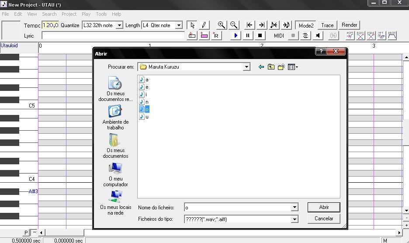Create a new folder in dialog
The height and width of the screenshot is (243, 409).
[281, 67]
